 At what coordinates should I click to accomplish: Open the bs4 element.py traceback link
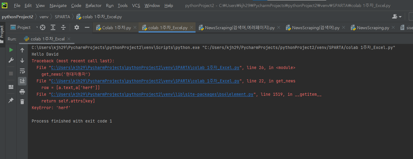(152, 94)
